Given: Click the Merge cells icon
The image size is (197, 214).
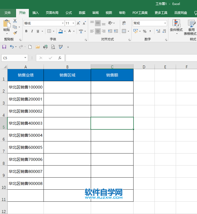Looking at the screenshot, I should [124, 31].
